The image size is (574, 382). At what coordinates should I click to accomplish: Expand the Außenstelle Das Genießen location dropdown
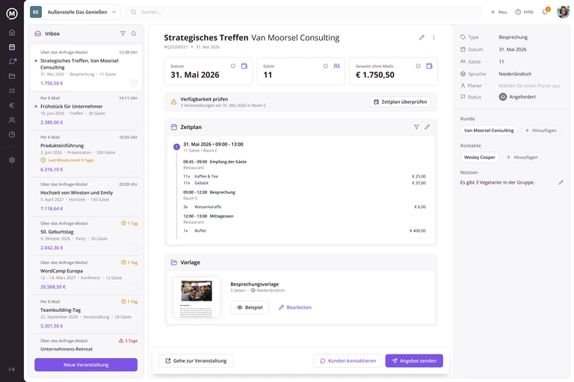coord(75,12)
